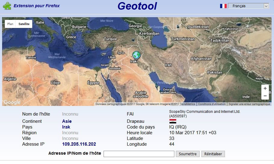Click the Afghanistan label on map

click(x=201, y=59)
